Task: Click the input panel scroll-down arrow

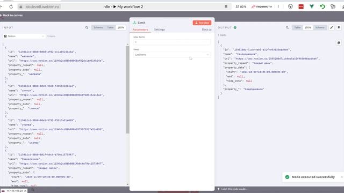Action: pos(127,184)
